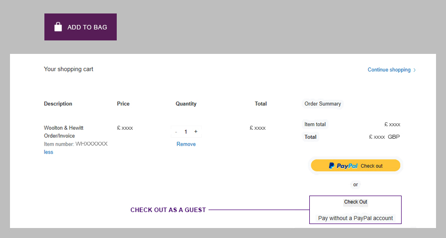This screenshot has height=238, width=446.
Task: Click the shopping bag icon
Action: (58, 27)
